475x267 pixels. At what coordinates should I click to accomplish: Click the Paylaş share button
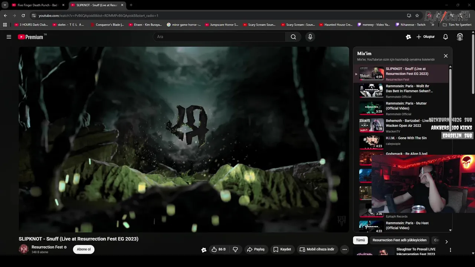click(x=256, y=250)
